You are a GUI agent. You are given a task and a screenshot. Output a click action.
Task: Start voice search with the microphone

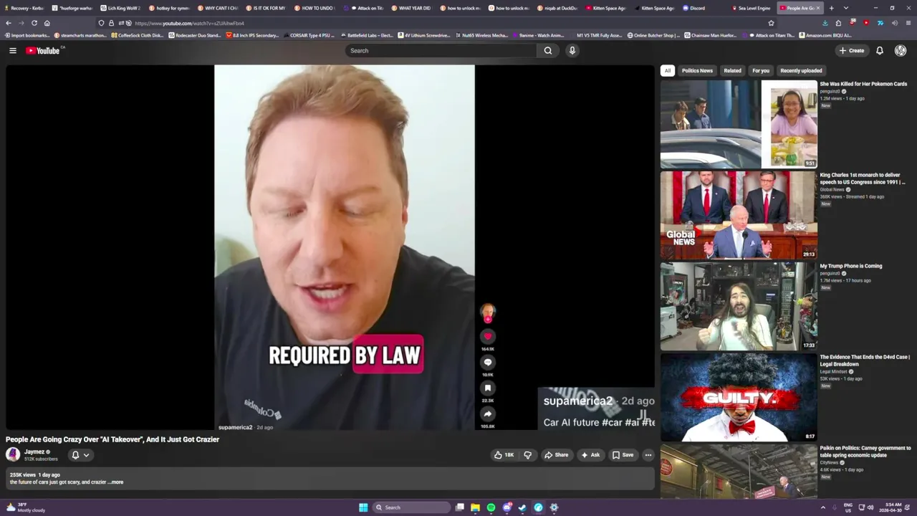[x=572, y=51]
